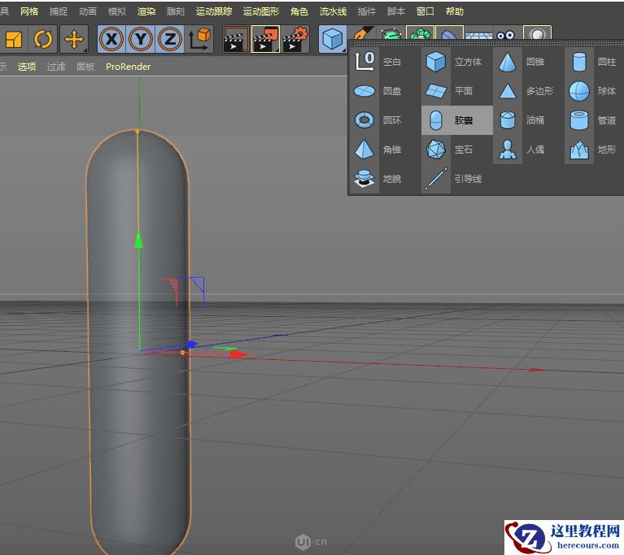Open the 运动图形 (MoGraph) menu
The height and width of the screenshot is (555, 624).
260,11
